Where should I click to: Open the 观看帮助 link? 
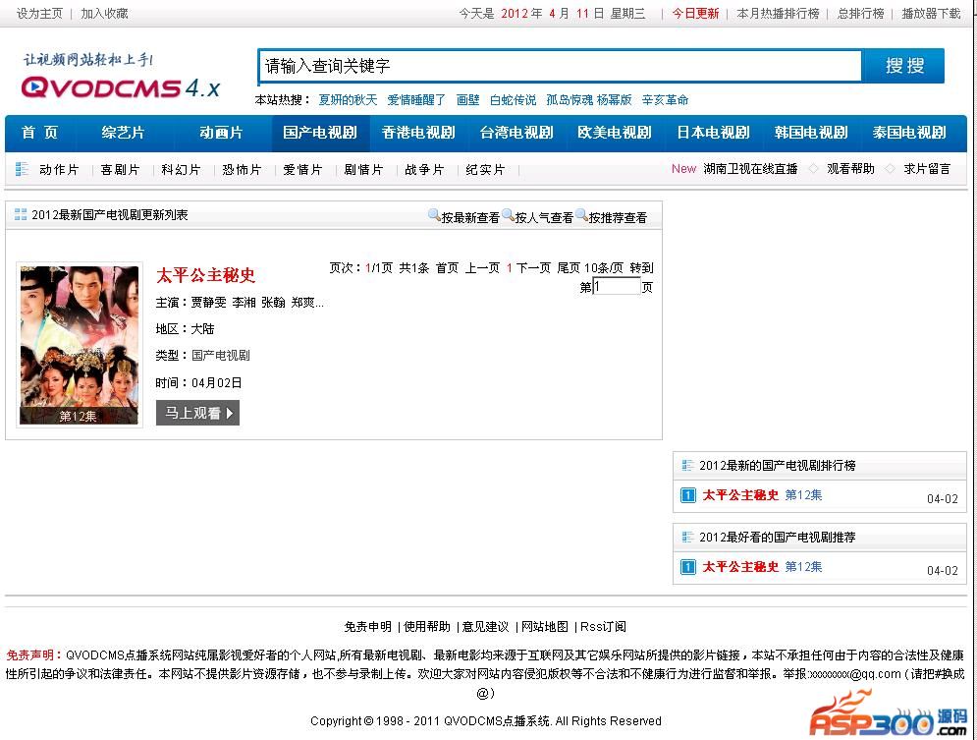click(x=850, y=169)
